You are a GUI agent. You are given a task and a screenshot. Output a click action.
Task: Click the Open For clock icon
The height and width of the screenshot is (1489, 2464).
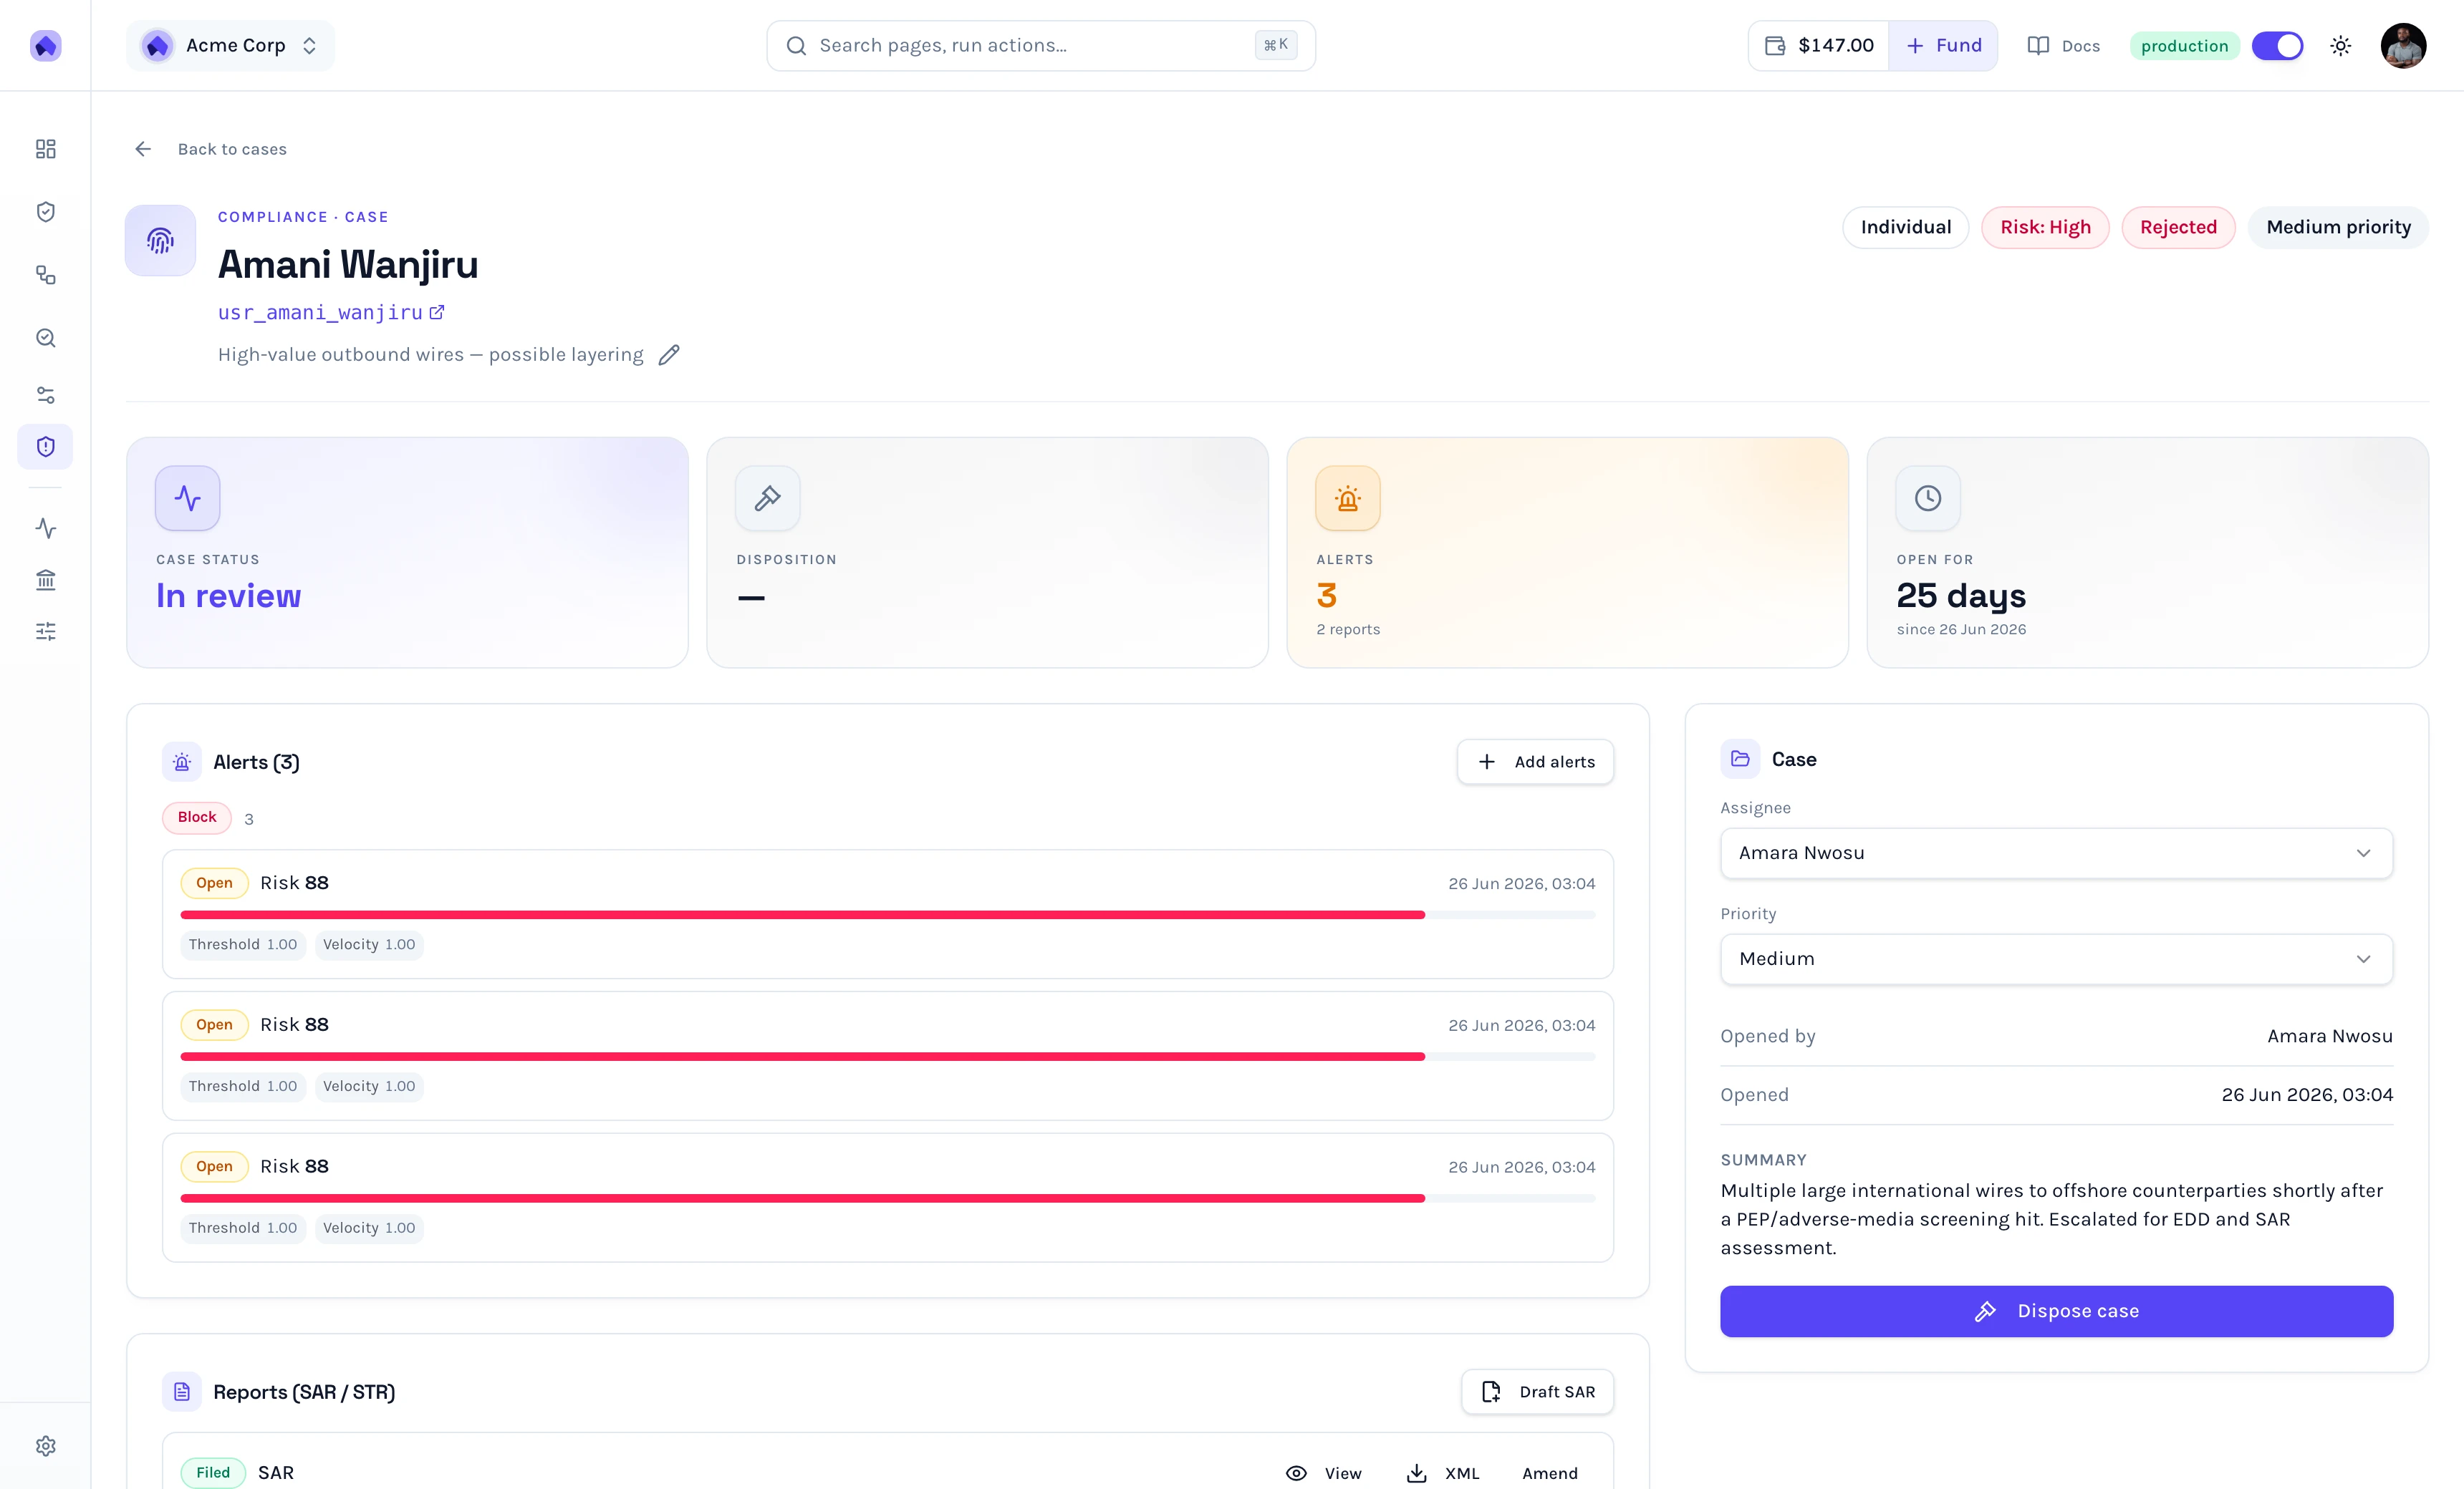1927,498
